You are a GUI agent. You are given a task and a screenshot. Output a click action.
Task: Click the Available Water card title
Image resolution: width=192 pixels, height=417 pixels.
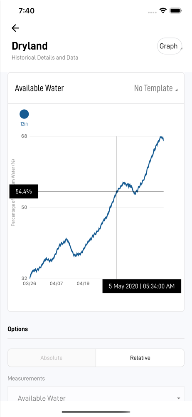coord(39,88)
